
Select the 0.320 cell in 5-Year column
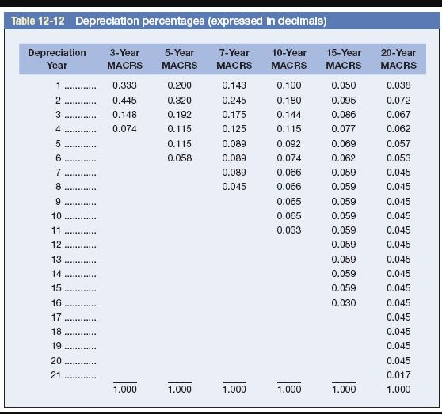[x=179, y=101]
